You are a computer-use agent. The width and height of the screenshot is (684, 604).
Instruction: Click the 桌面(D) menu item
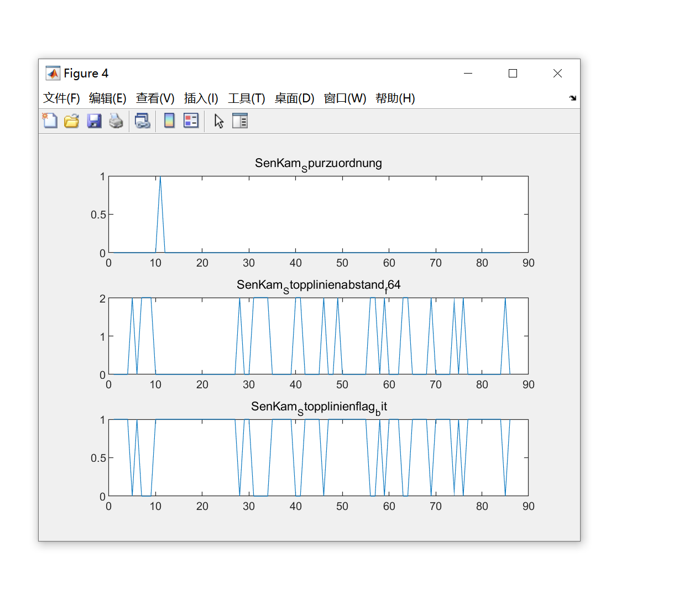click(294, 98)
